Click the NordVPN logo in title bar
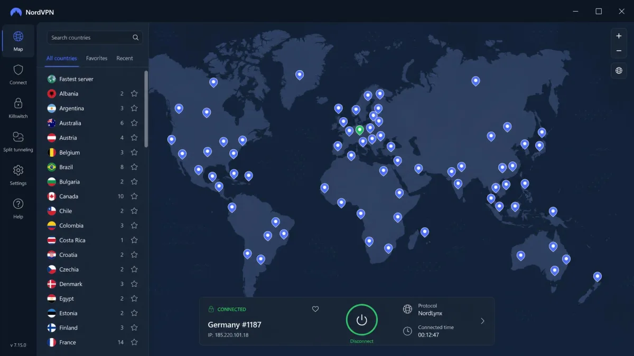Screen dimensions: 634x356 16,12
